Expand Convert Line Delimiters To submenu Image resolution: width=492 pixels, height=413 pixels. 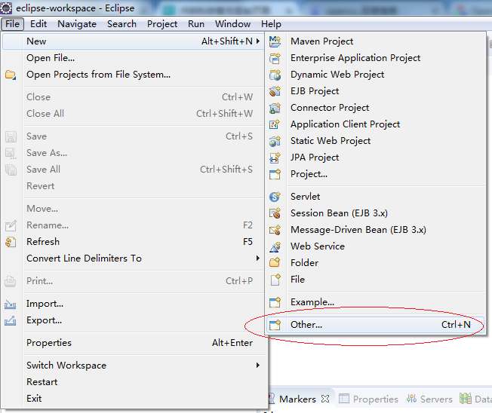coord(258,259)
